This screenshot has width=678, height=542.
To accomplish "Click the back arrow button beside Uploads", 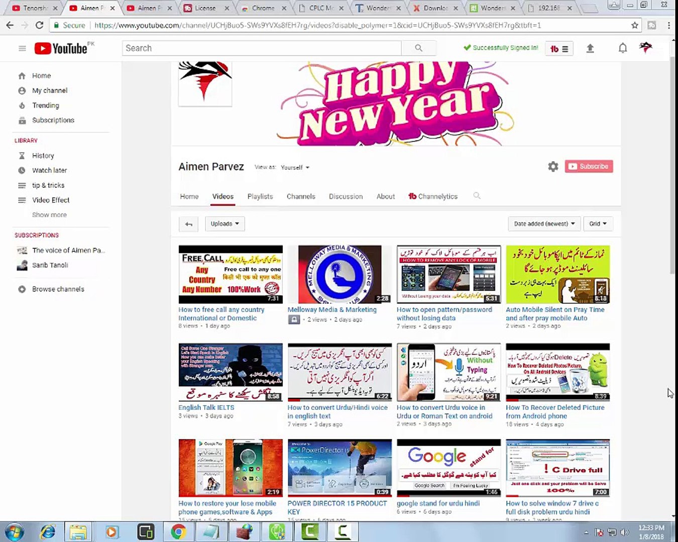I will pyautogui.click(x=188, y=224).
